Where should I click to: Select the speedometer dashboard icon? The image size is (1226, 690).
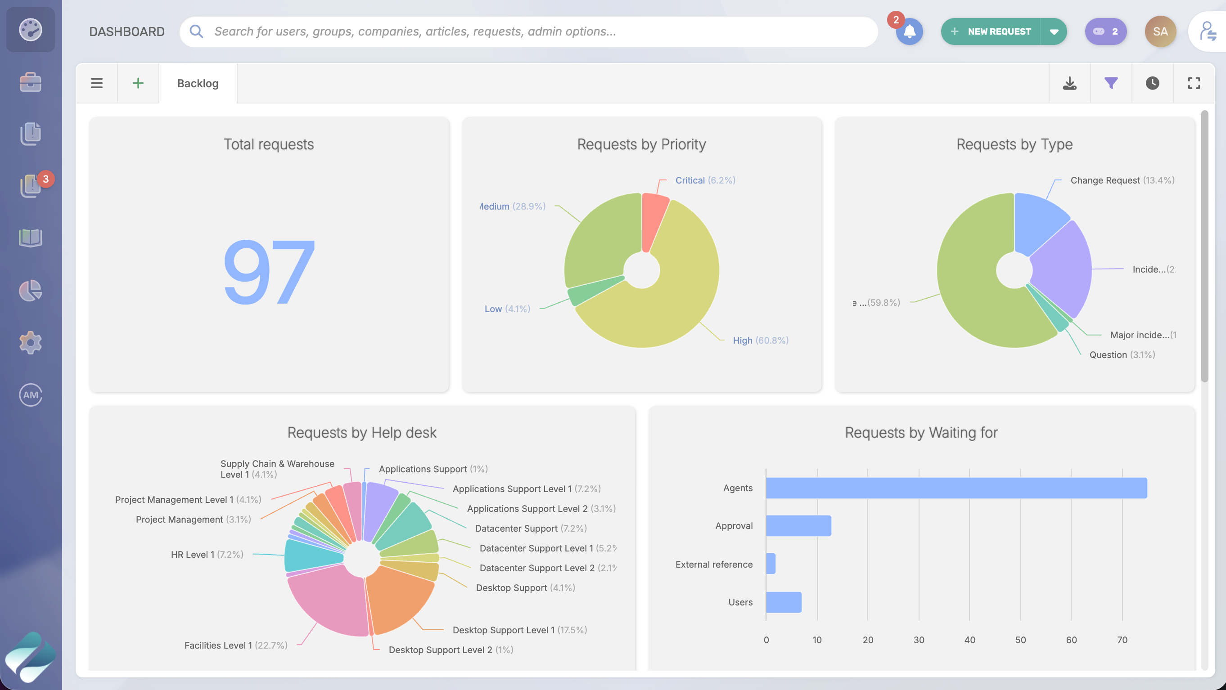pos(30,30)
